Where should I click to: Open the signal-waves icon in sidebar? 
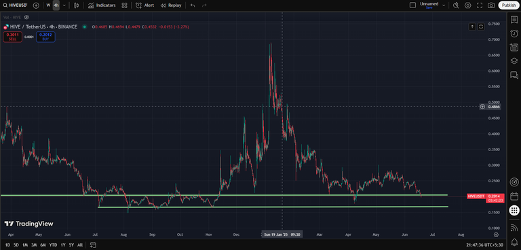(x=514, y=228)
